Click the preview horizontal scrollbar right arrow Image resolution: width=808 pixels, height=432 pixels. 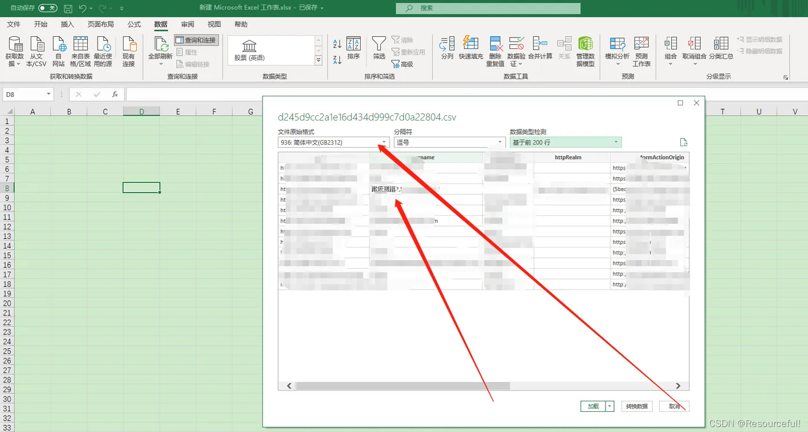(x=678, y=386)
